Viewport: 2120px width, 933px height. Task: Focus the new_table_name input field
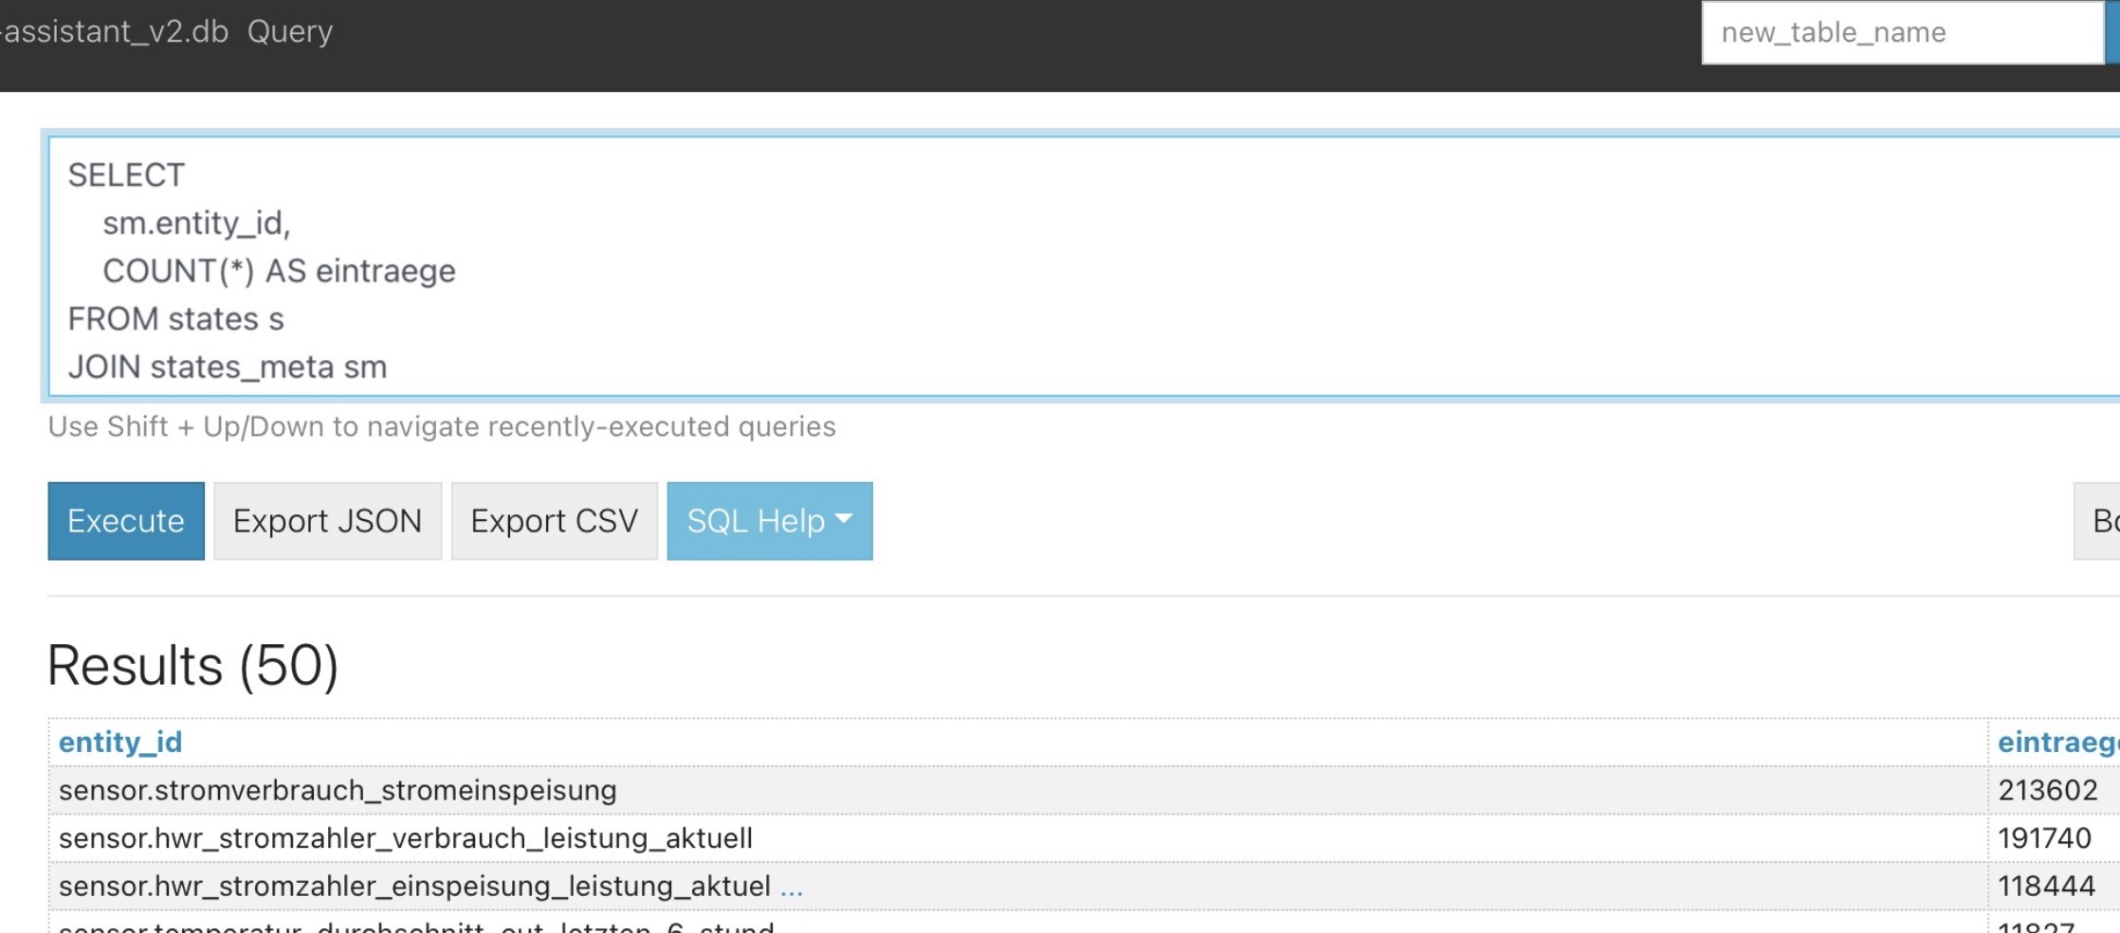point(1903,32)
